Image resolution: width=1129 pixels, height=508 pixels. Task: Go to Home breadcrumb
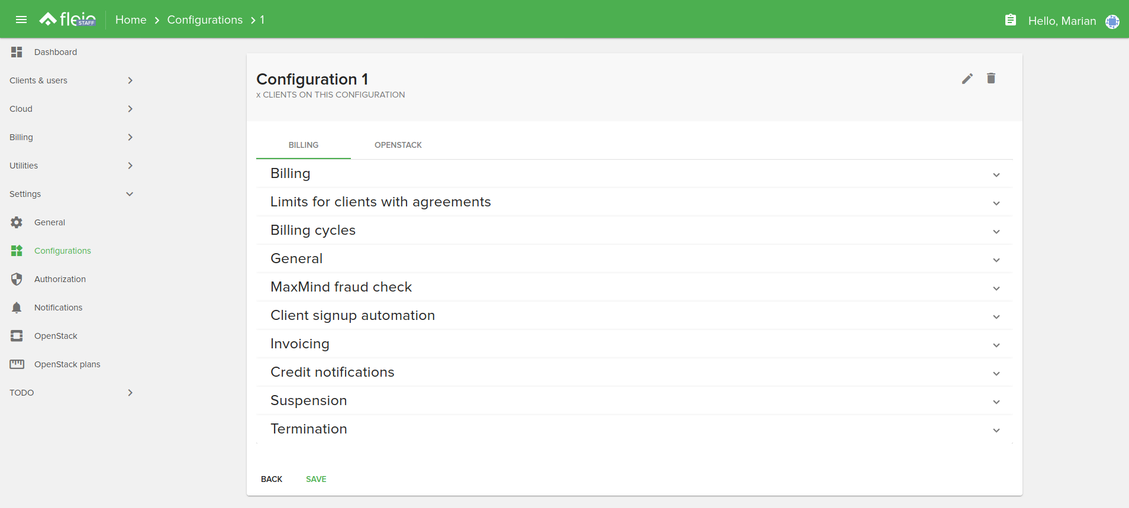coord(131,20)
